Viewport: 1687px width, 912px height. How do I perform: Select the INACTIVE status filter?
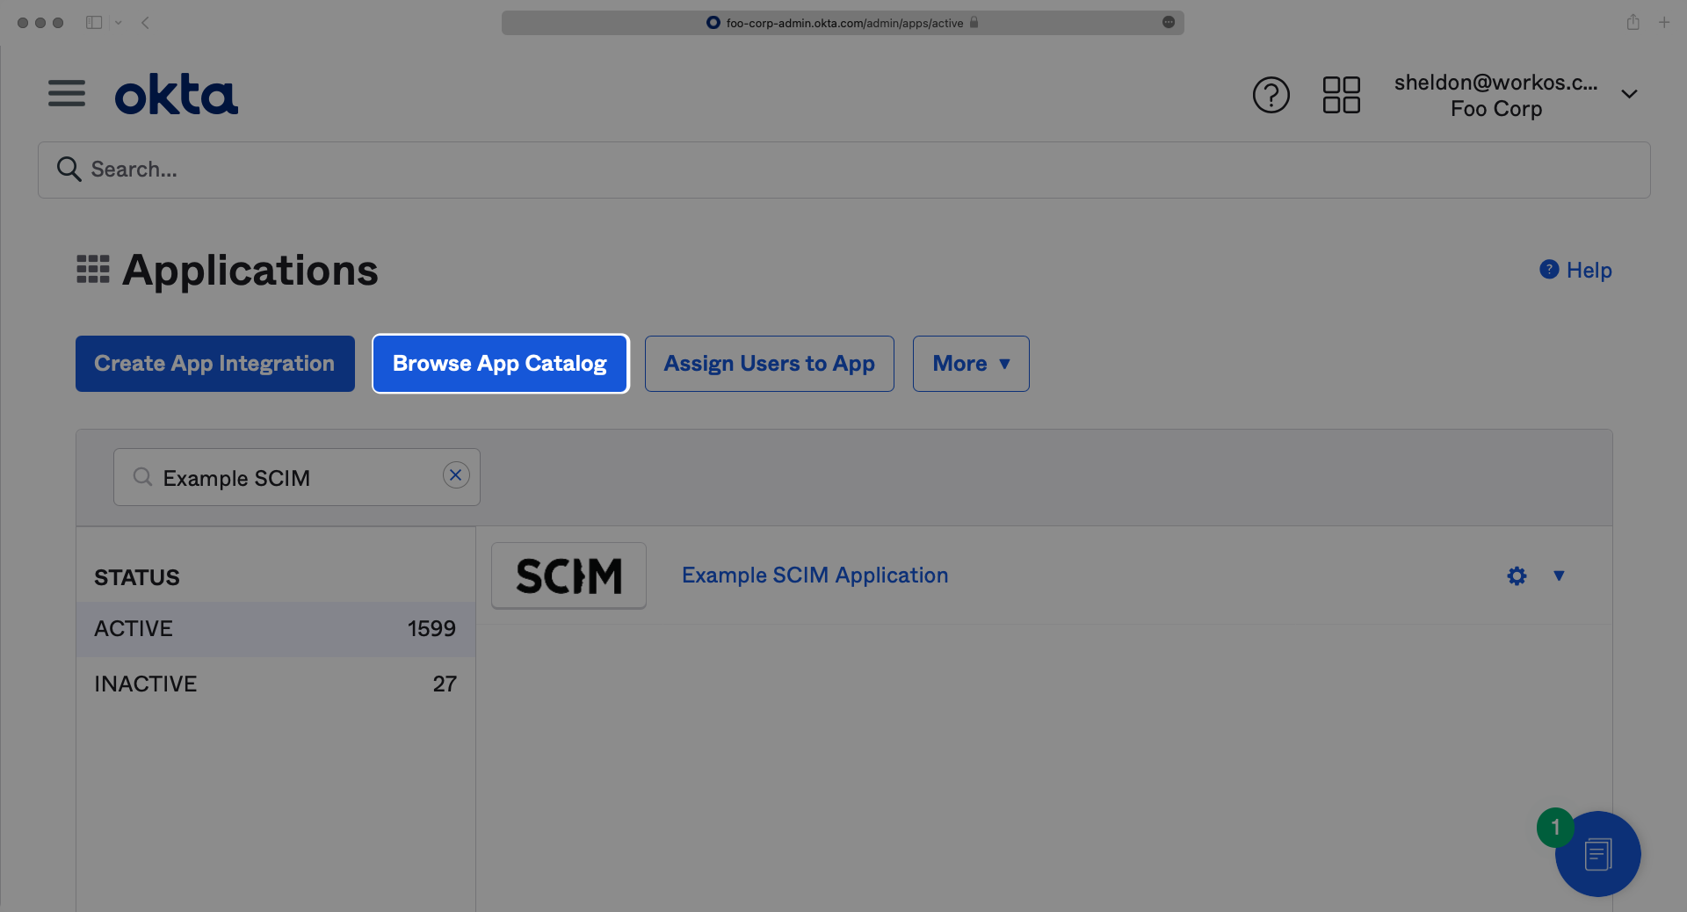[275, 684]
